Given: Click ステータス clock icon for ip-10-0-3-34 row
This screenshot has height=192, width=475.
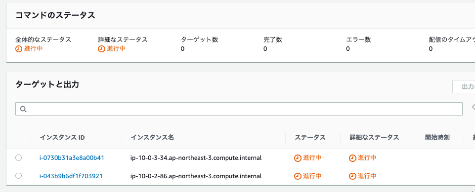Looking at the screenshot, I should point(298,158).
